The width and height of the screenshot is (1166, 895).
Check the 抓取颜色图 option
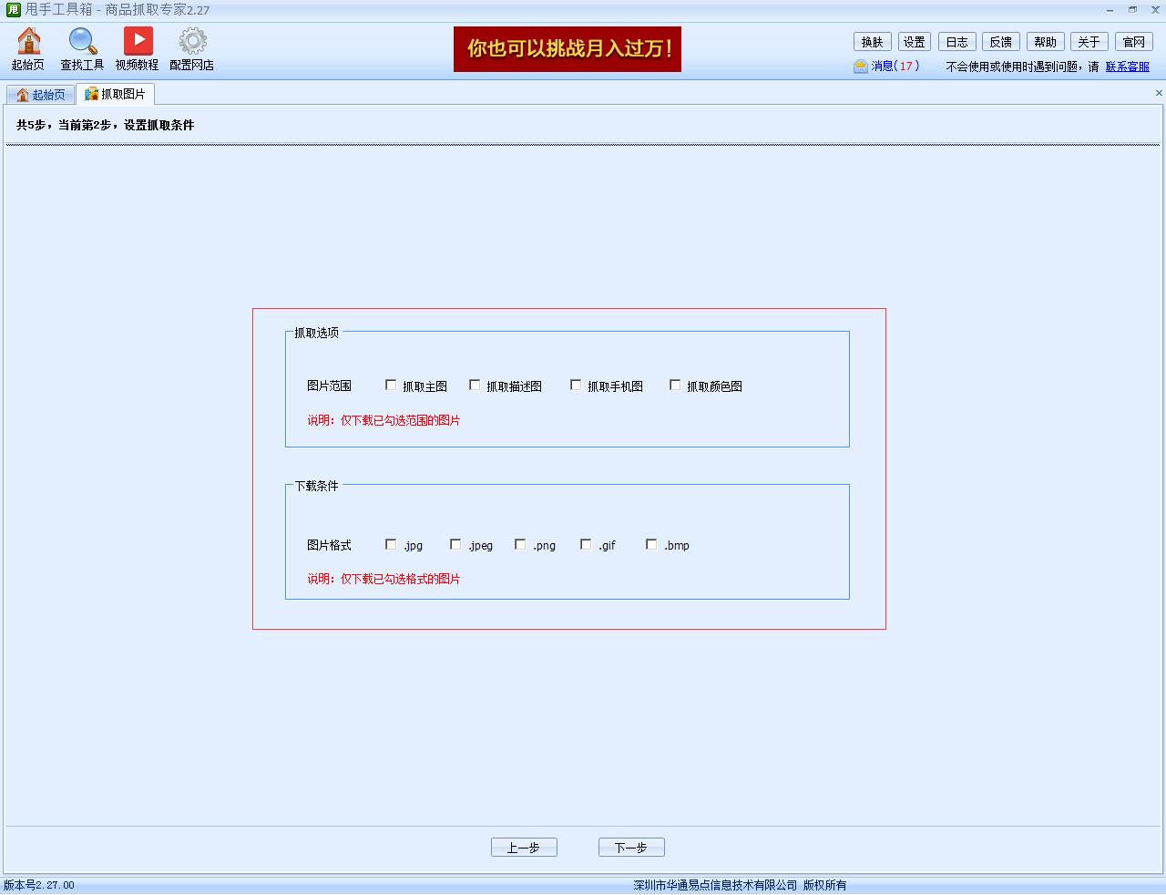(x=675, y=385)
